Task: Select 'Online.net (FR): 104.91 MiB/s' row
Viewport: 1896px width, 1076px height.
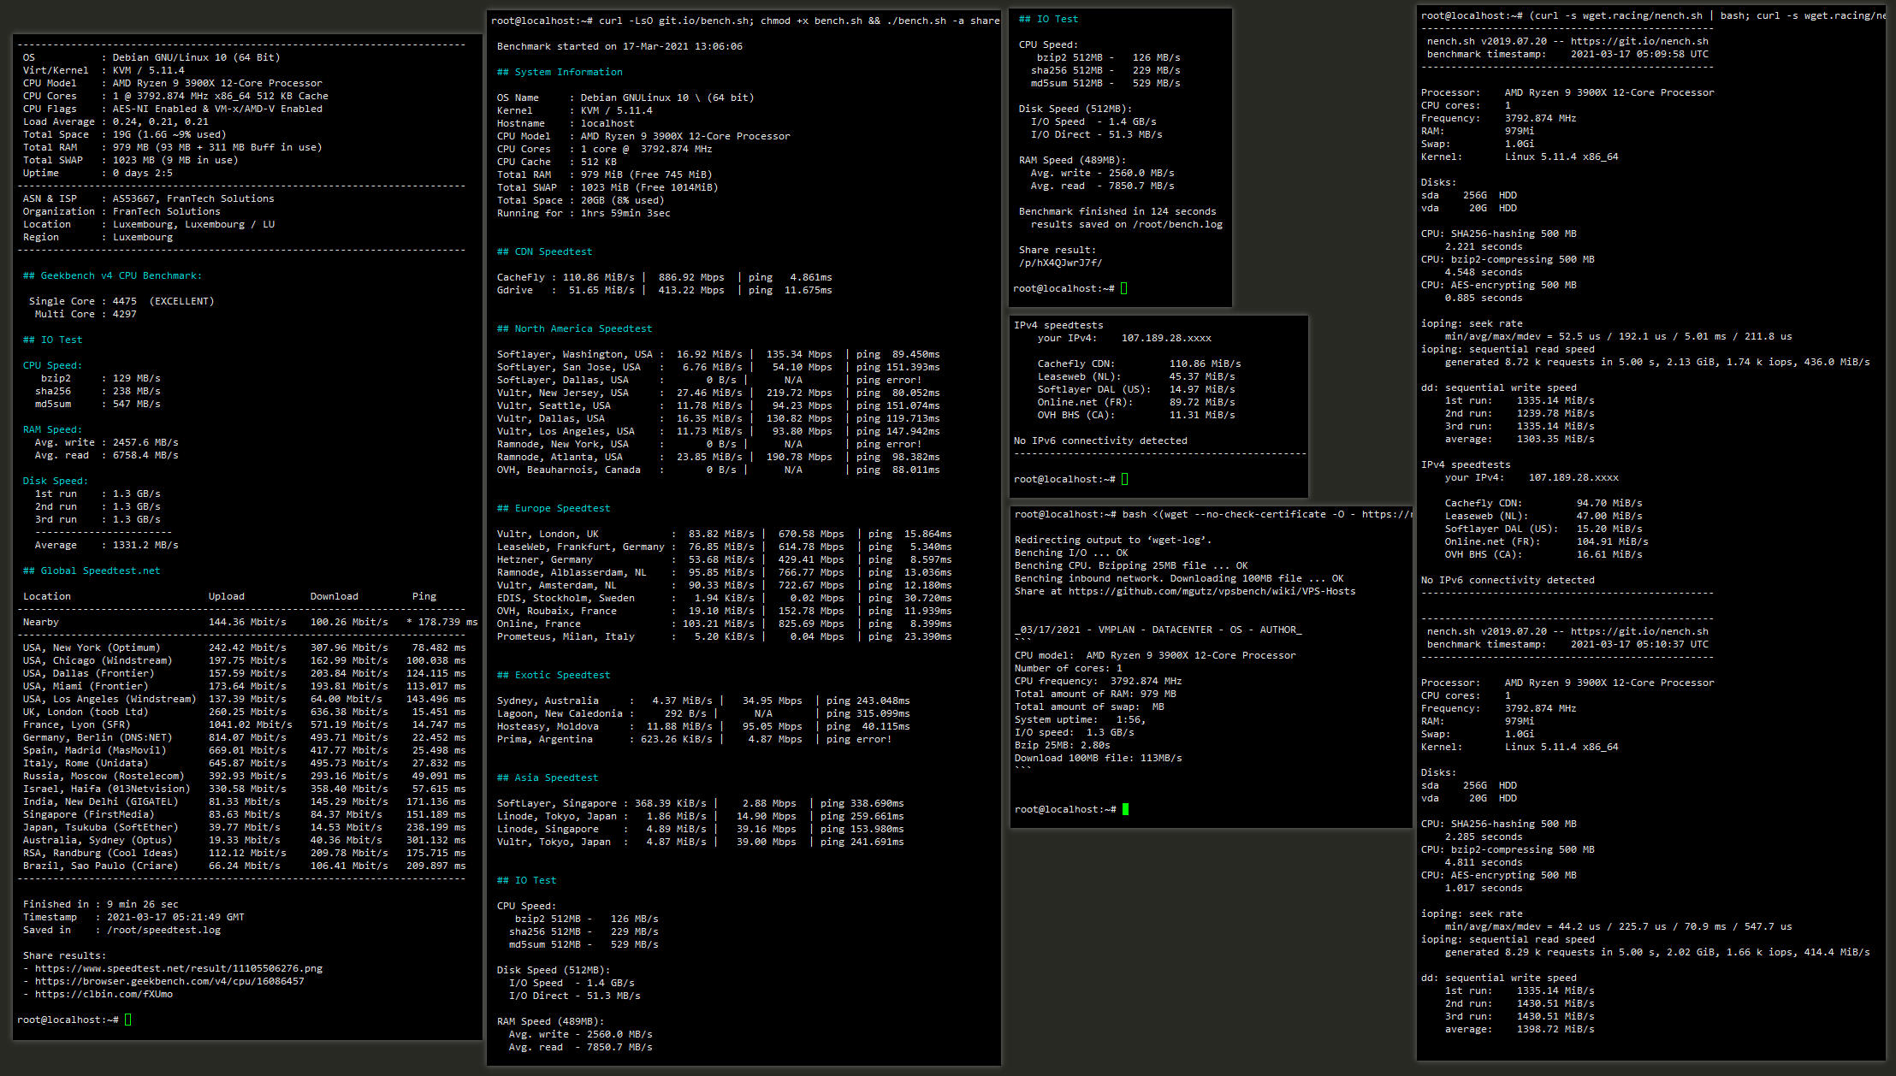Action: (1547, 541)
